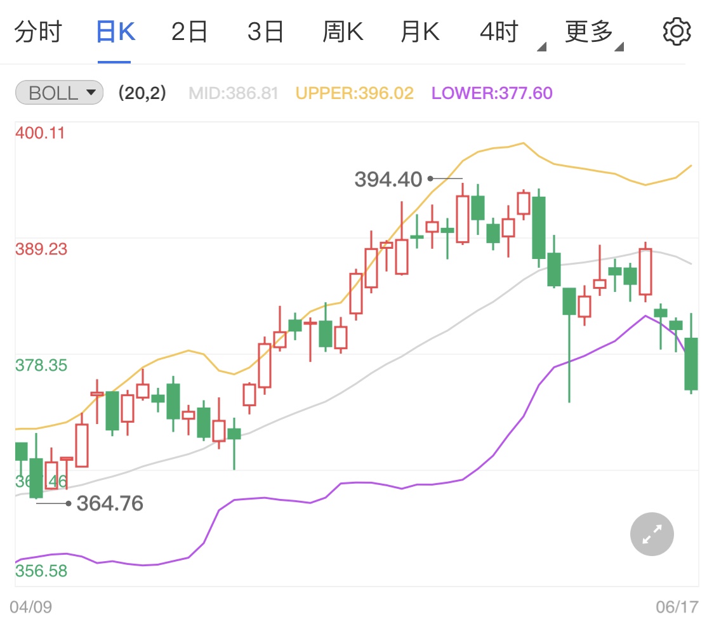Open the chart settings gear icon
The image size is (714, 624).
click(x=676, y=32)
